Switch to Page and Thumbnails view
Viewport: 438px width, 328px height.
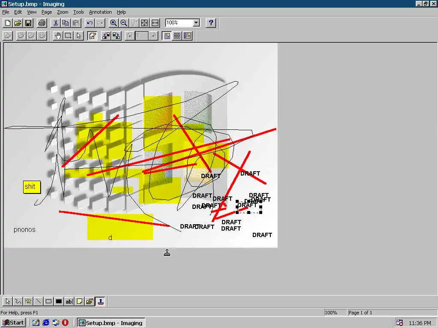pyautogui.click(x=187, y=36)
